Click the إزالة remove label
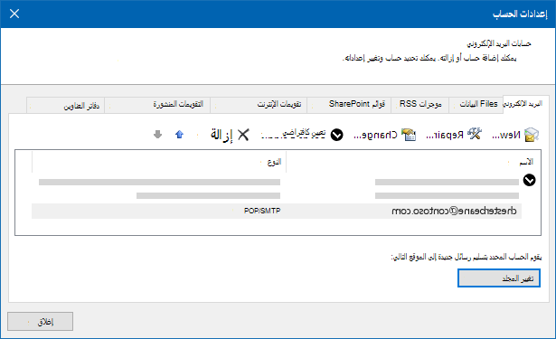 click(x=222, y=135)
